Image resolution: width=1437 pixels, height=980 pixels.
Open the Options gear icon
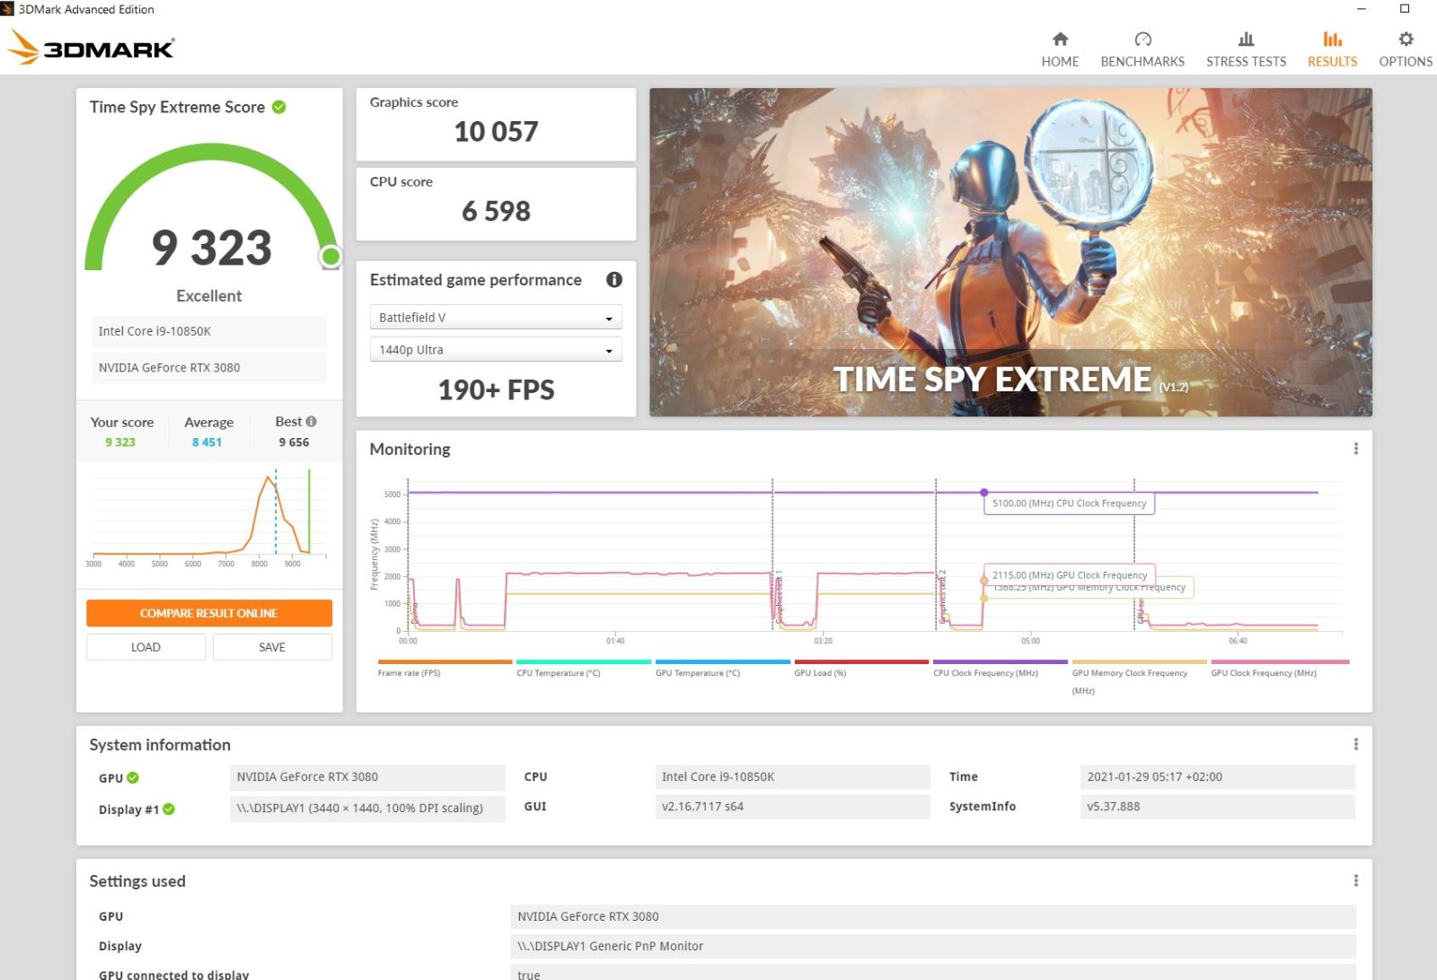pos(1406,39)
